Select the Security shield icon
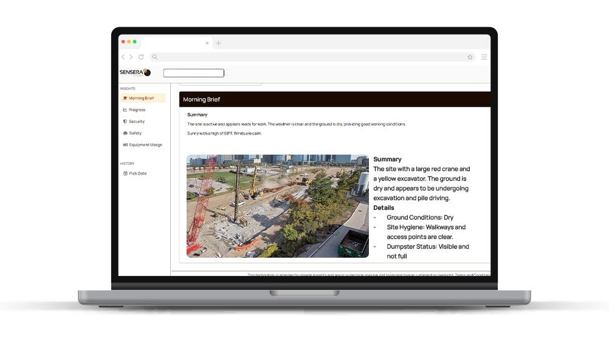This screenshot has height=342, width=609. (x=125, y=121)
